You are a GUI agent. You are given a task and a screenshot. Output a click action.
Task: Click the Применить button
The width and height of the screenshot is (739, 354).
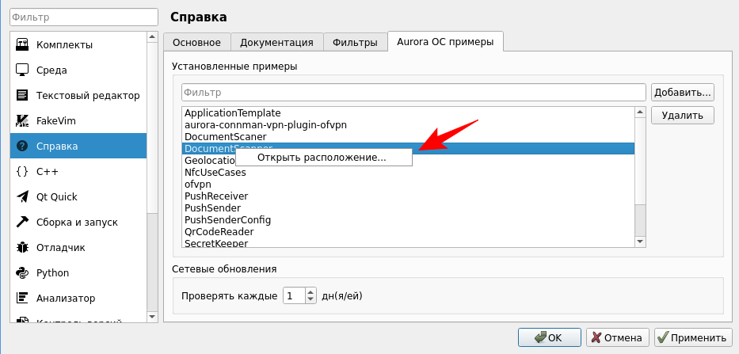pos(691,337)
